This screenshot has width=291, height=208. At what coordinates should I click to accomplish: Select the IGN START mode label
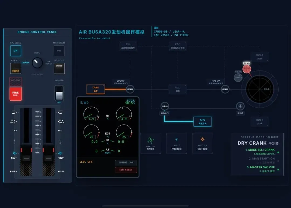tap(48, 63)
